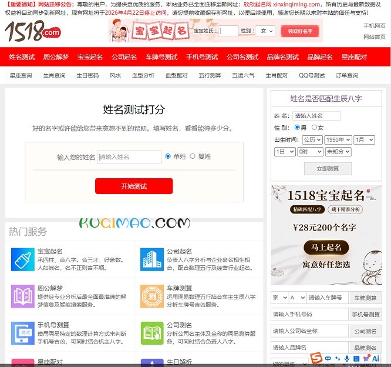Open the 未知分 birth minute dropdown
The width and height of the screenshot is (391, 367).
pyautogui.click(x=338, y=152)
